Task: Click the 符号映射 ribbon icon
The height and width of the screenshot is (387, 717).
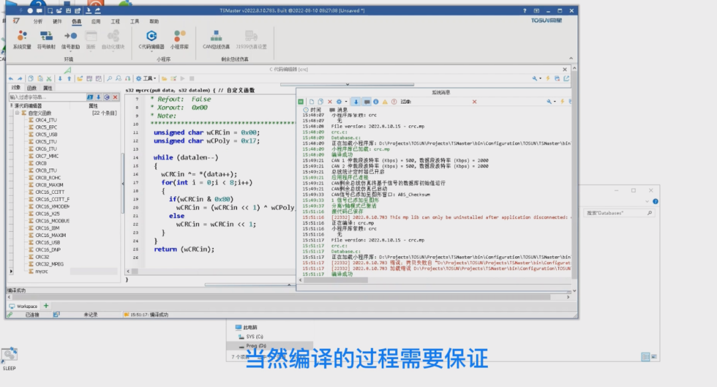Action: (46, 39)
